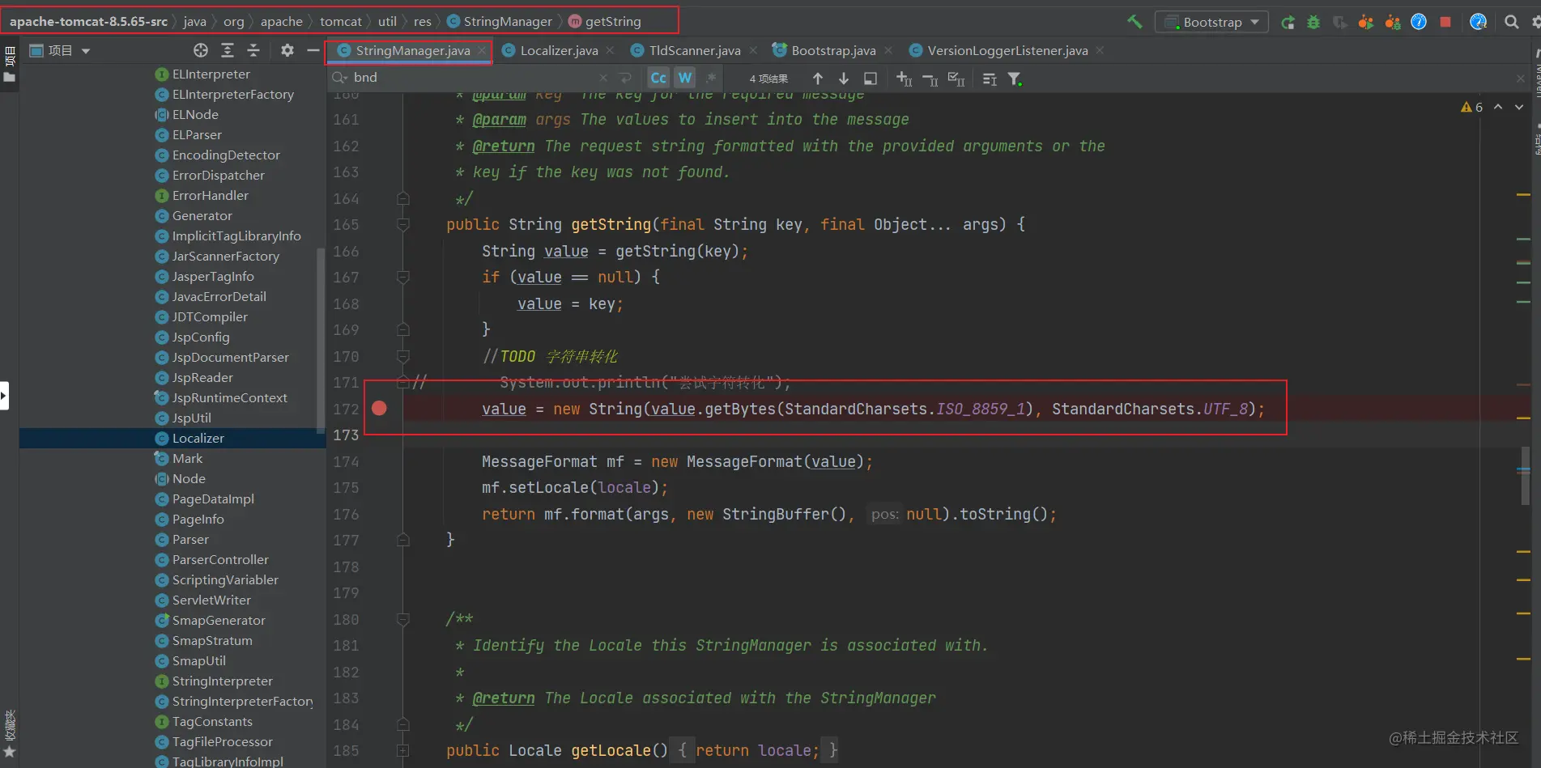Viewport: 1541px width, 768px height.
Task: Open Search Everywhere magnifier icon
Action: 1511,22
